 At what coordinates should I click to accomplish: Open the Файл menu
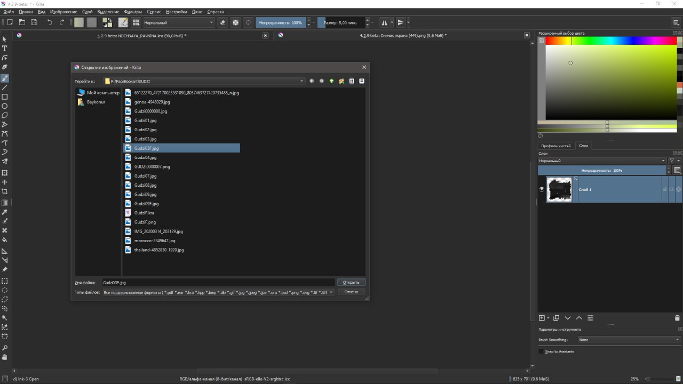(9, 11)
